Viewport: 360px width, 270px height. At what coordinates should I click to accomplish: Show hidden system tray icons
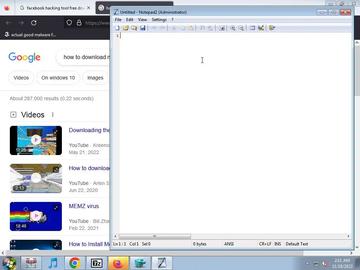click(x=307, y=264)
